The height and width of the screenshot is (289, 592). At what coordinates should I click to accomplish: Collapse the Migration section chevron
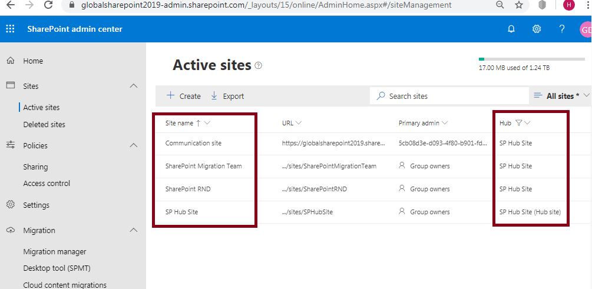click(x=133, y=230)
